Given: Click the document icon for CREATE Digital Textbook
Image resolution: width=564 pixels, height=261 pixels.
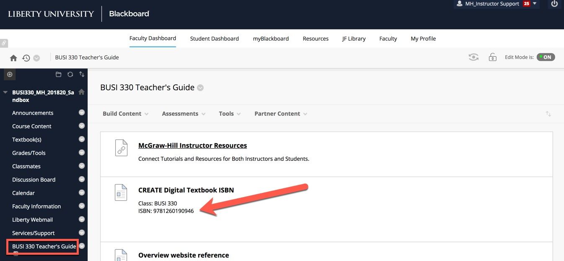Looking at the screenshot, I should pyautogui.click(x=121, y=193).
